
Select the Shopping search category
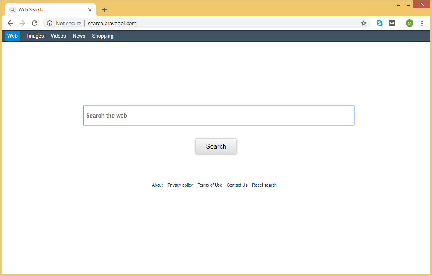point(102,36)
